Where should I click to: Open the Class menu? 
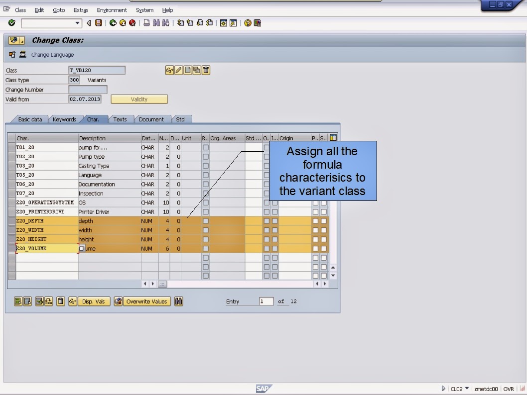(20, 10)
